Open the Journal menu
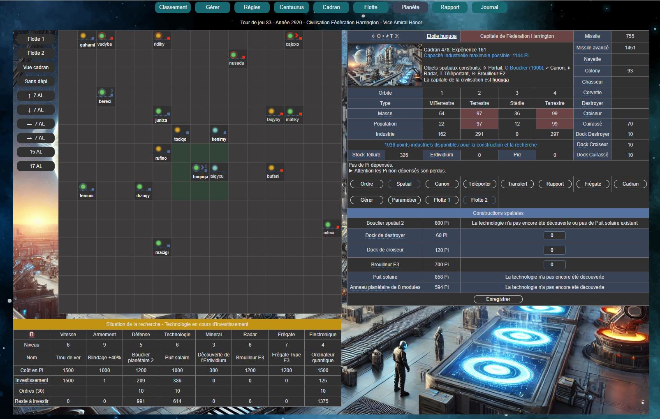This screenshot has height=419, width=660. point(489,7)
